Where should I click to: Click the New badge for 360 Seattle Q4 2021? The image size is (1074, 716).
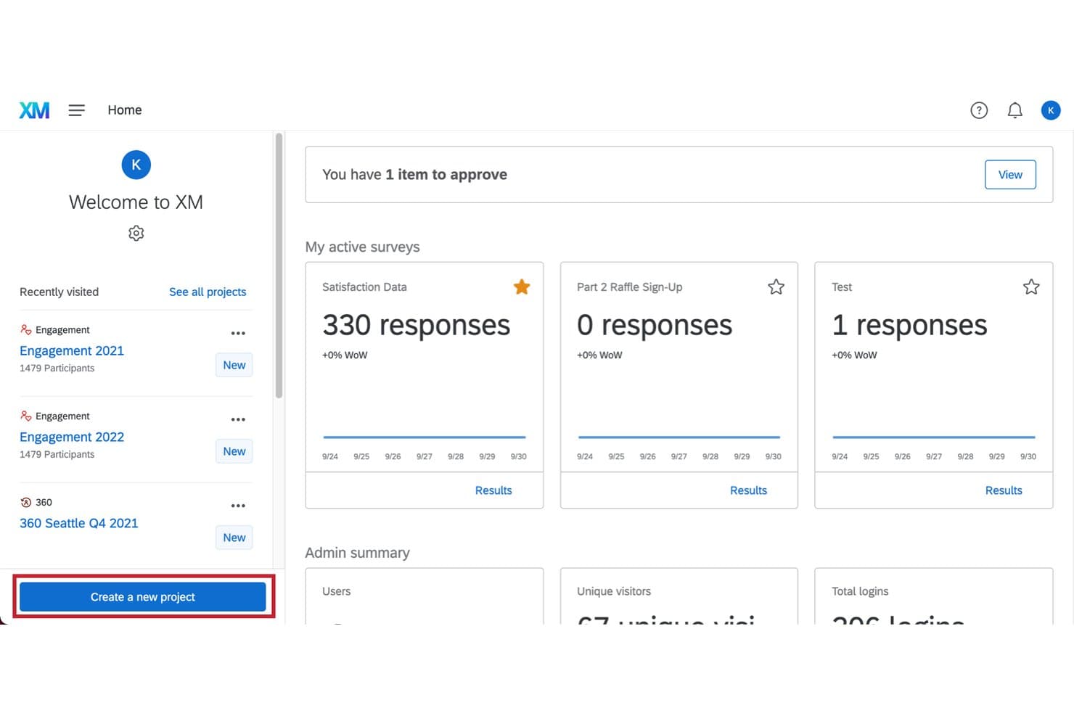[x=234, y=538]
